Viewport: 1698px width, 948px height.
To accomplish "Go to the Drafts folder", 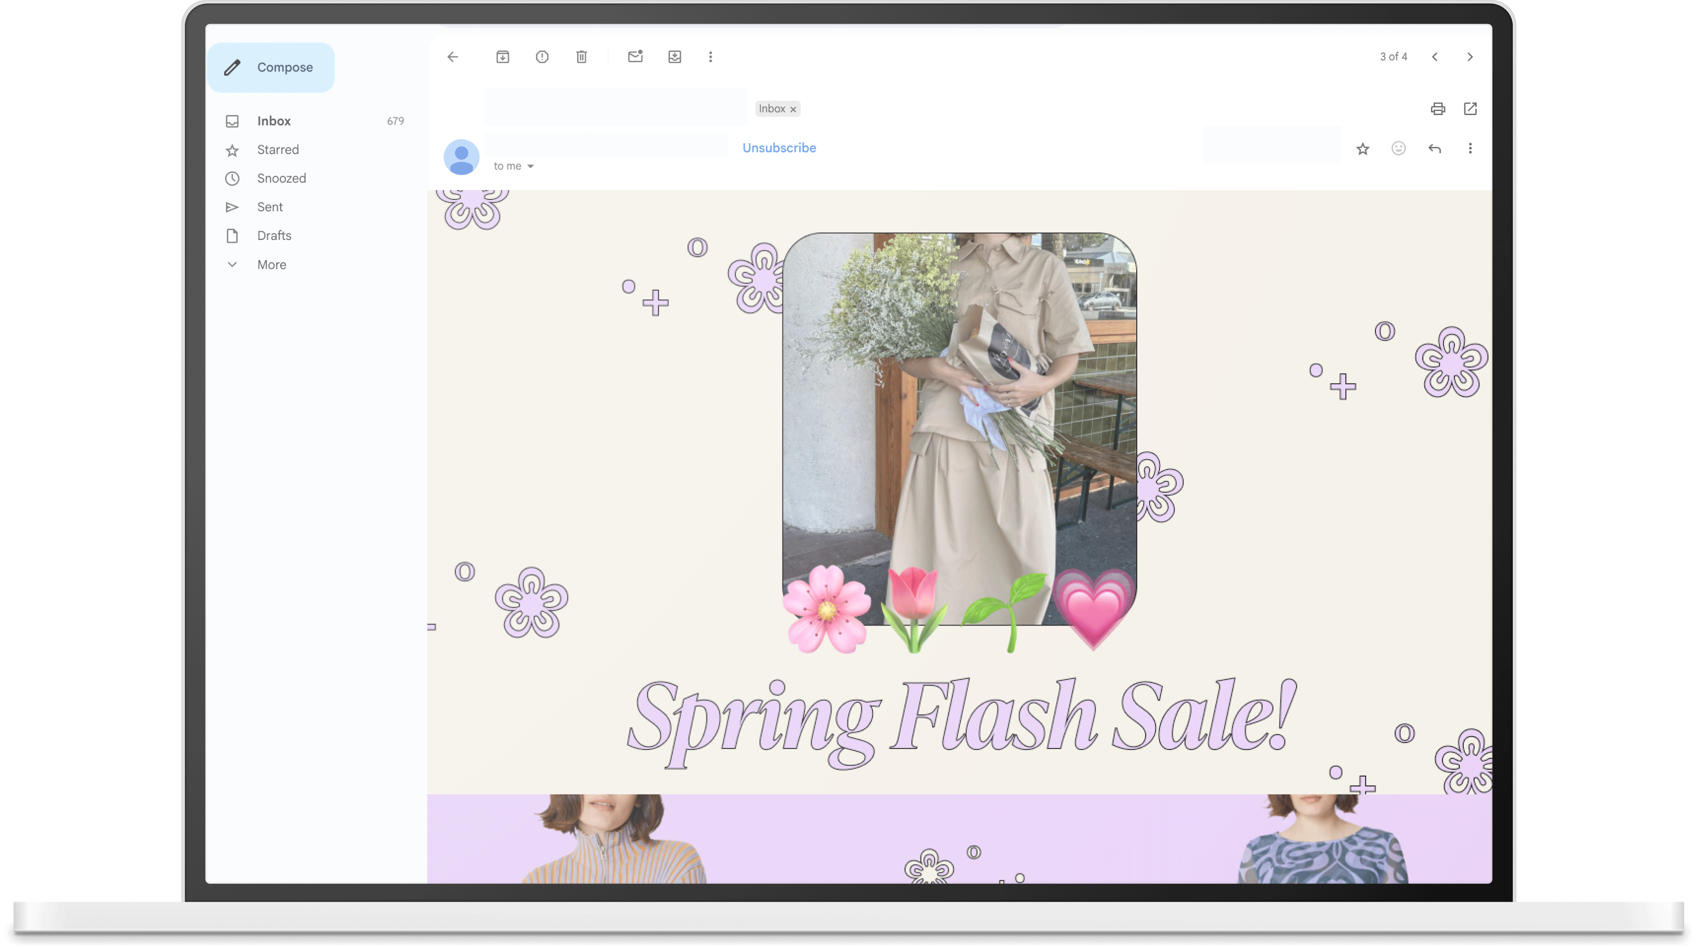I will 274,235.
